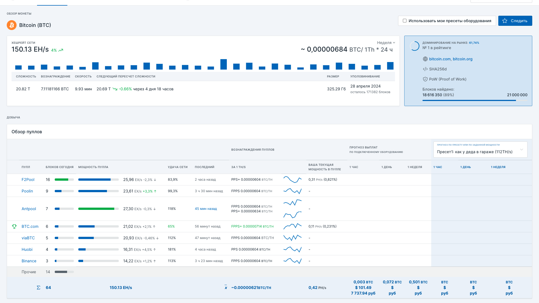Viewport: 539px width, 303px height.
Task: Click the globe icon beside bitcoin.com
Action: [x=425, y=59]
